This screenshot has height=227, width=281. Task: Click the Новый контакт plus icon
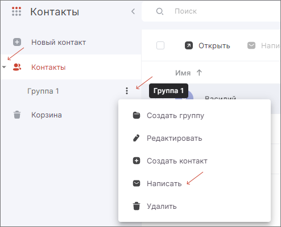click(x=17, y=42)
